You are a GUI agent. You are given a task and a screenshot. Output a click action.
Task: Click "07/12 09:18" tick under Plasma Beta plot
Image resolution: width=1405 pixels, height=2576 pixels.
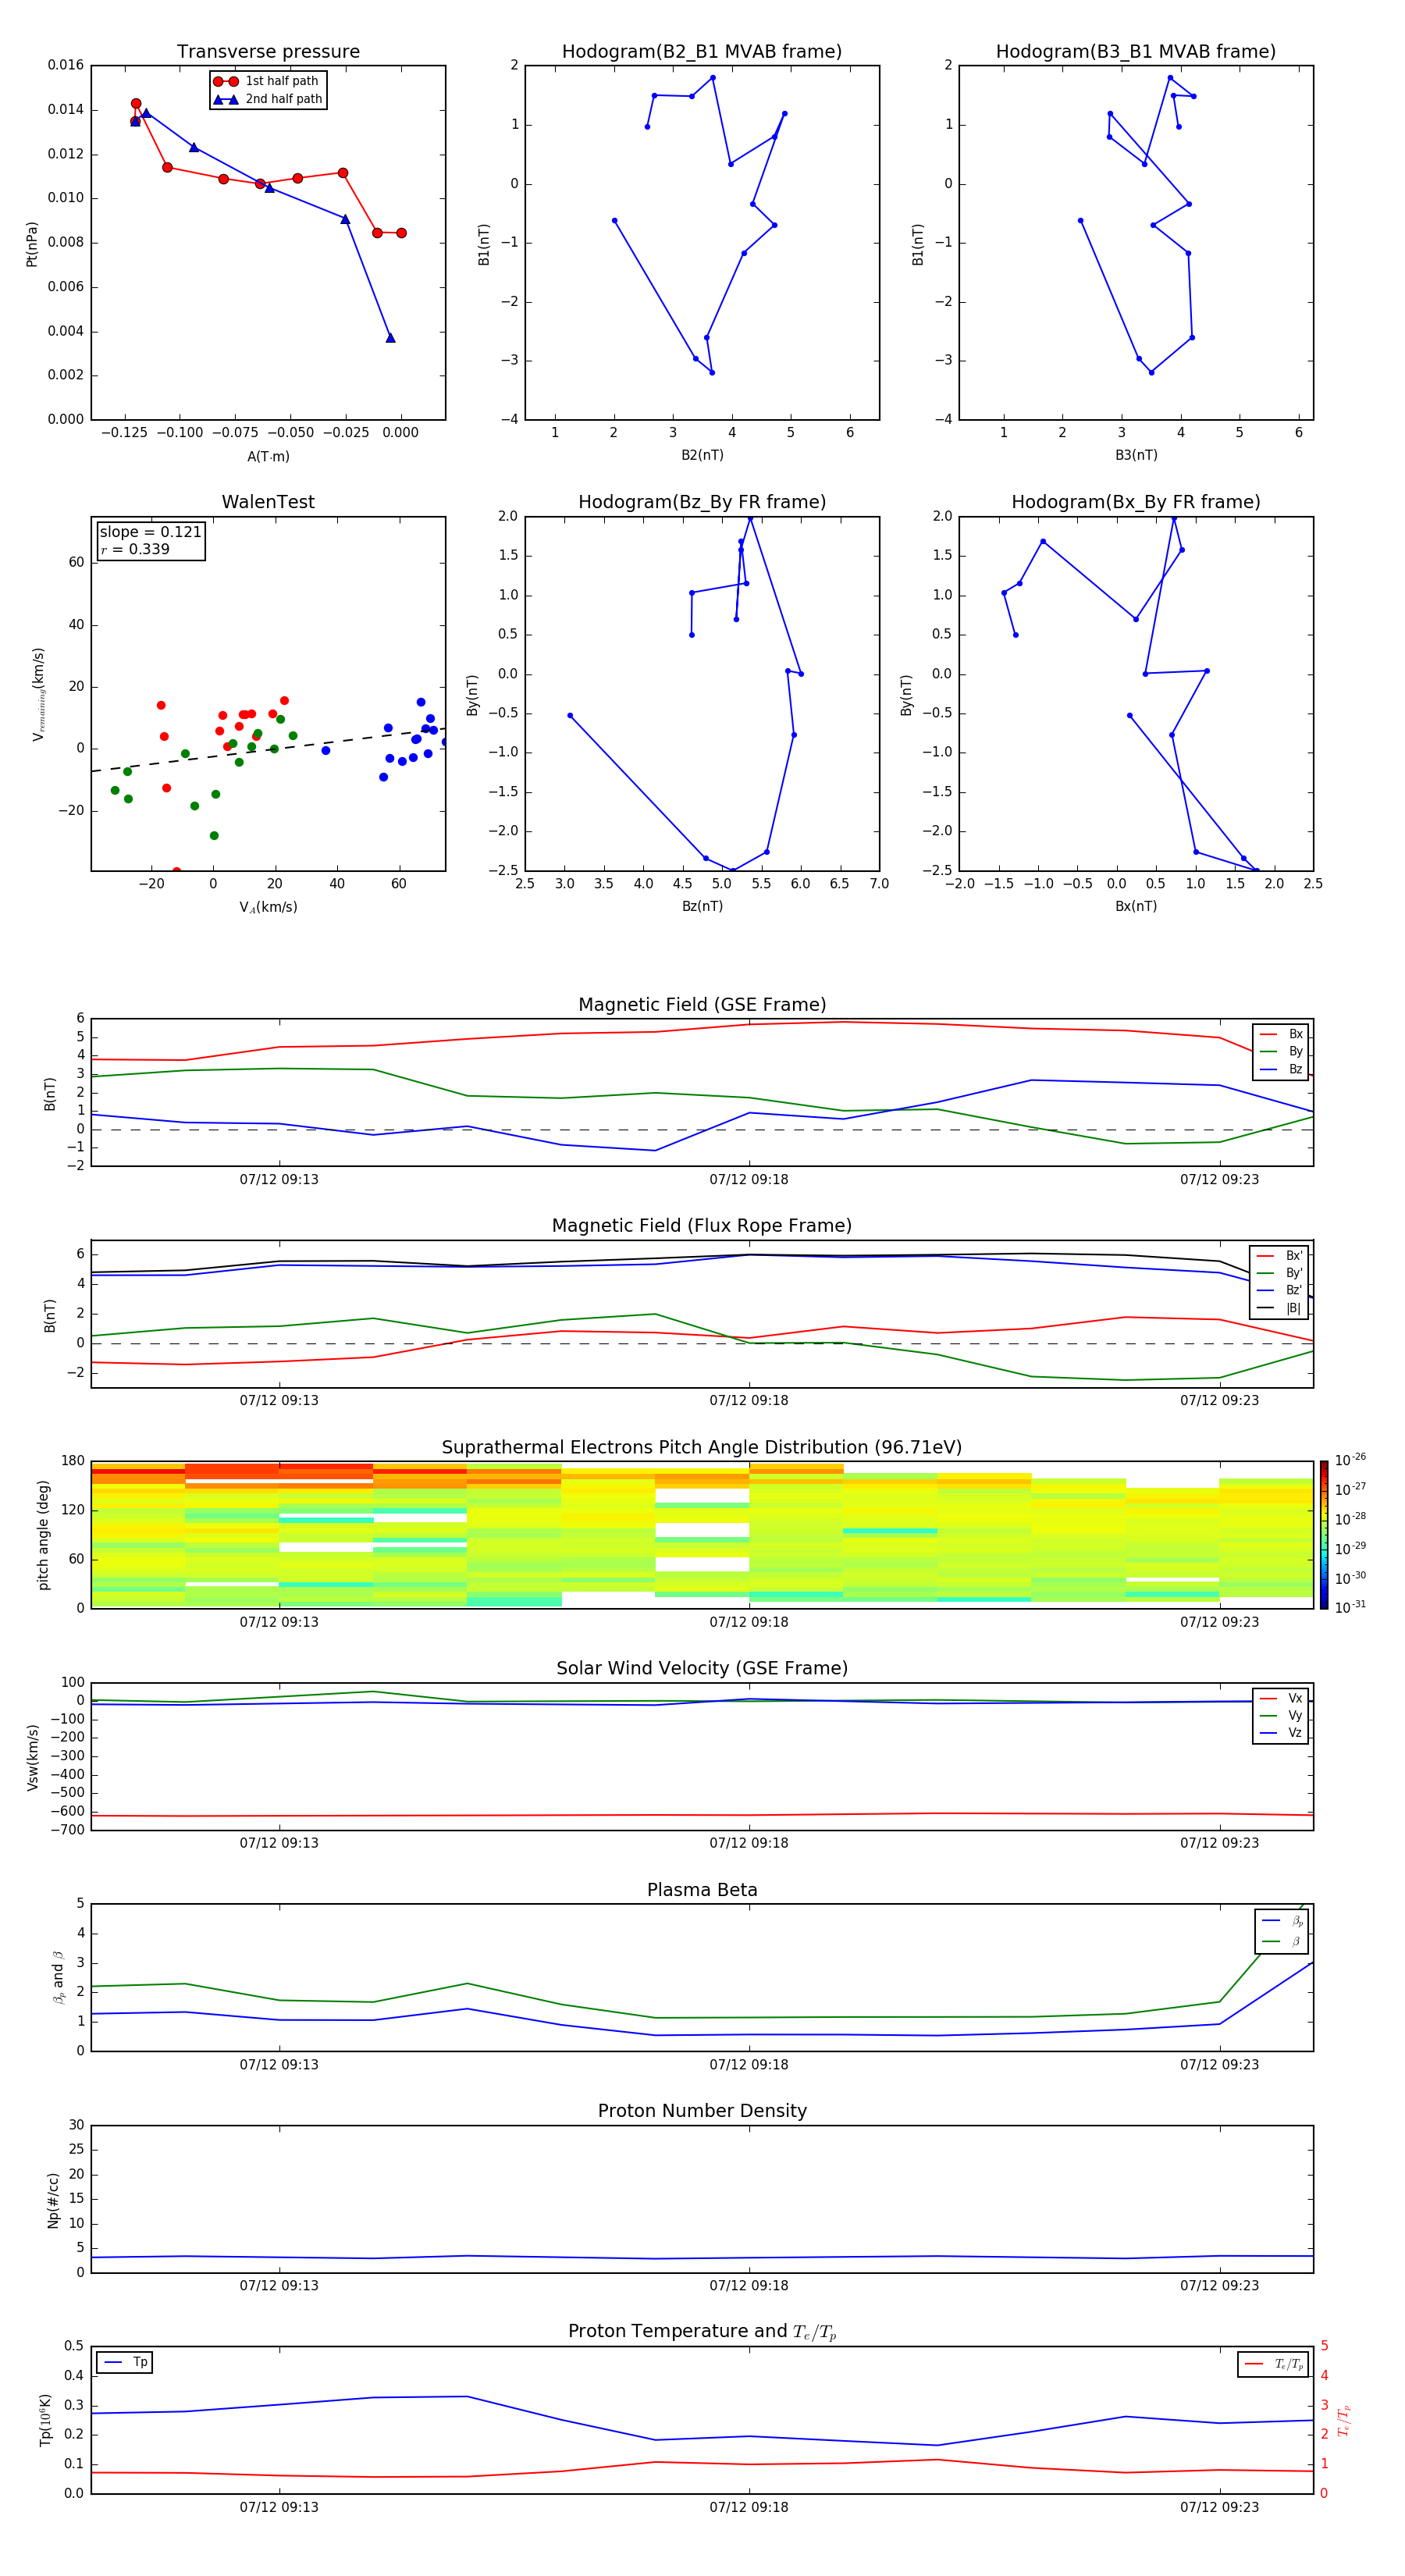749,2065
